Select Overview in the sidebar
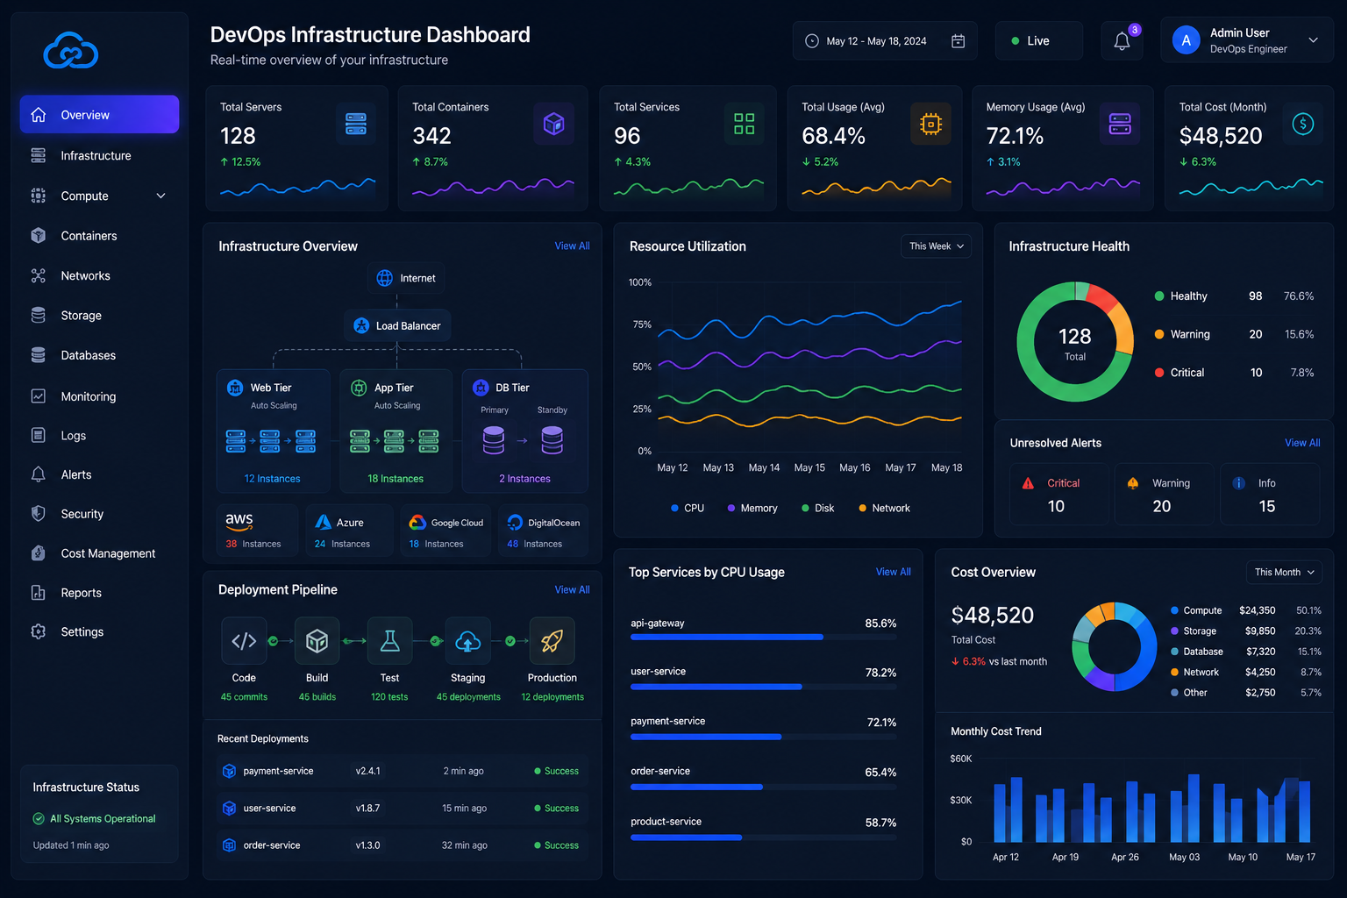Screen dimensions: 1347x898 coord(99,115)
